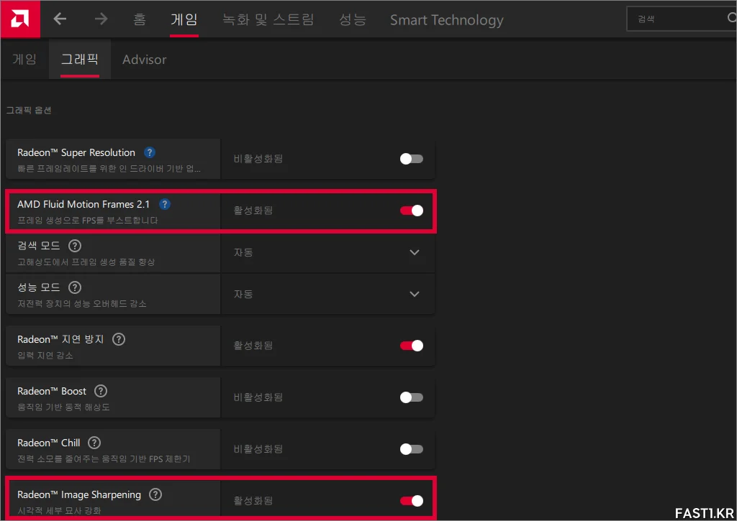
Task: Enable Radeon Boost toggle
Action: tap(411, 397)
